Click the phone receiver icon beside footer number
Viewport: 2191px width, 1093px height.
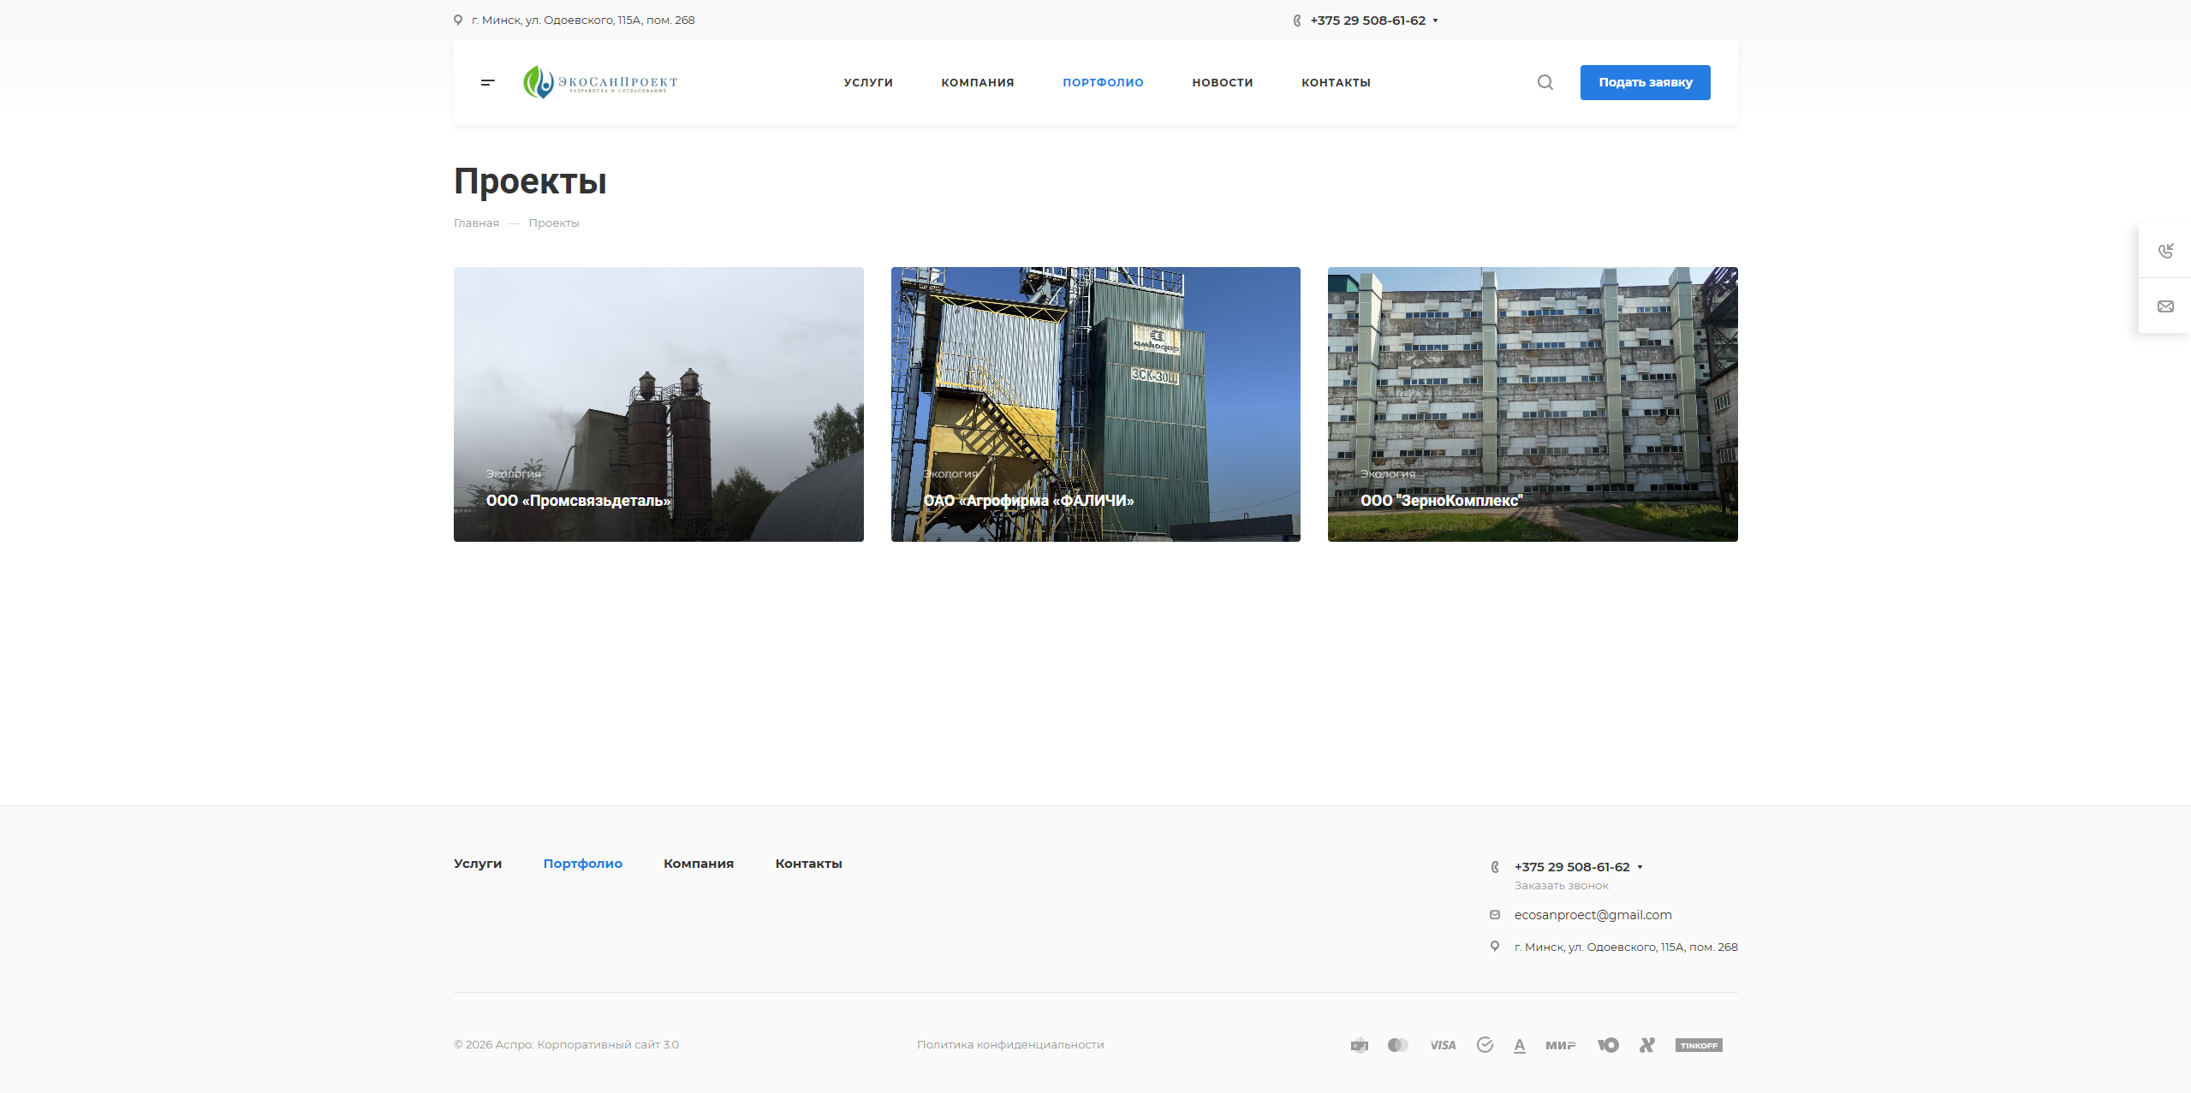(x=1494, y=866)
